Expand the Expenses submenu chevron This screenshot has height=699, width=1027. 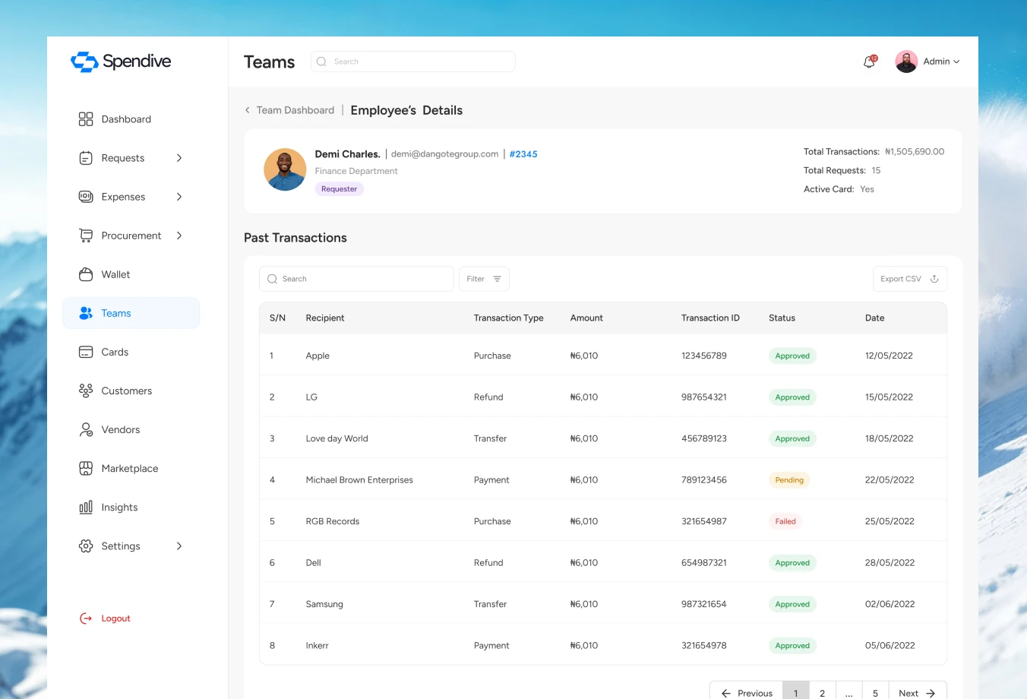(179, 197)
